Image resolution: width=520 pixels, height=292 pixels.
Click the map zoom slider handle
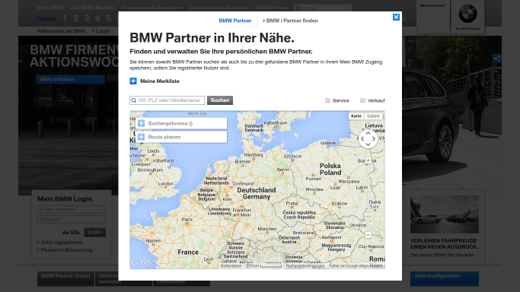coord(368,214)
